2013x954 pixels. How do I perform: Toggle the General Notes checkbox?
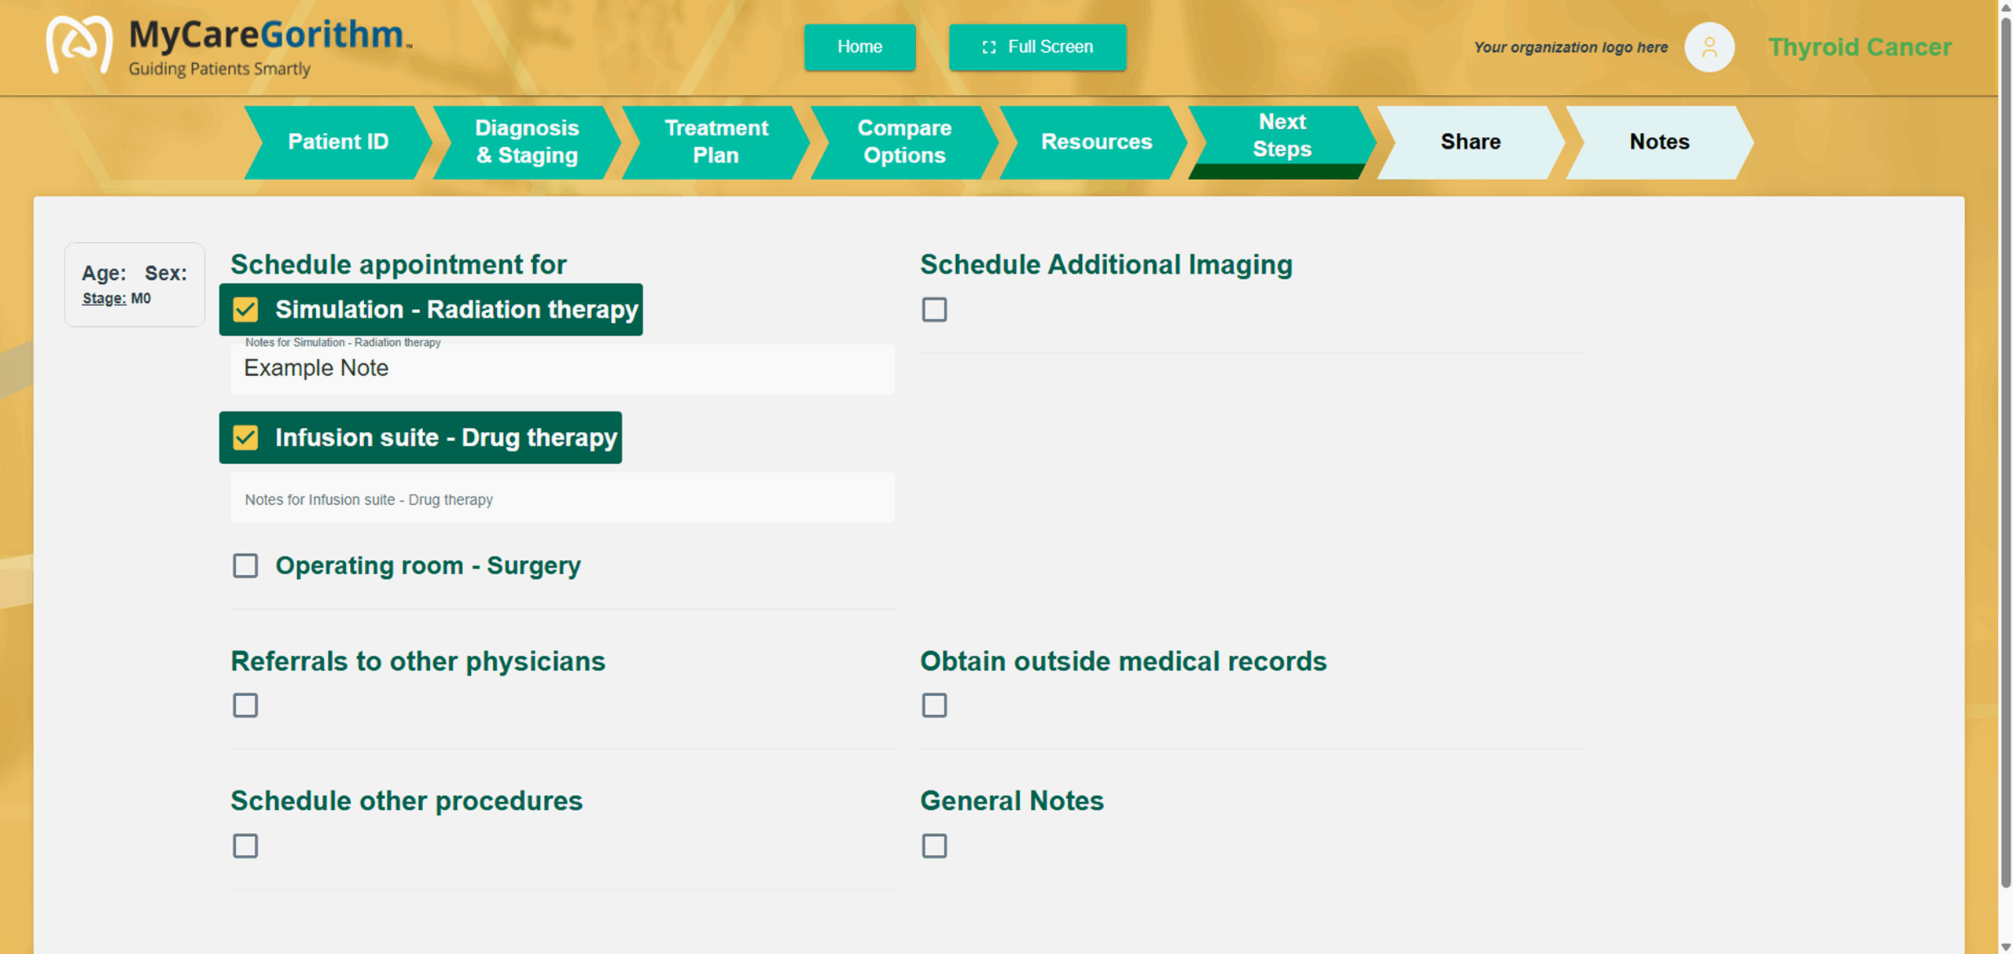pos(934,846)
